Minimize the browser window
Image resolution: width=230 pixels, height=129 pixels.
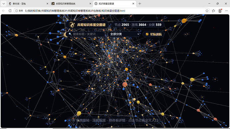point(209,4)
